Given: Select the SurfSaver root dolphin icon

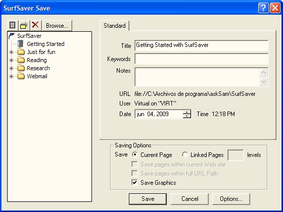Looking at the screenshot, I should pyautogui.click(x=12, y=36).
